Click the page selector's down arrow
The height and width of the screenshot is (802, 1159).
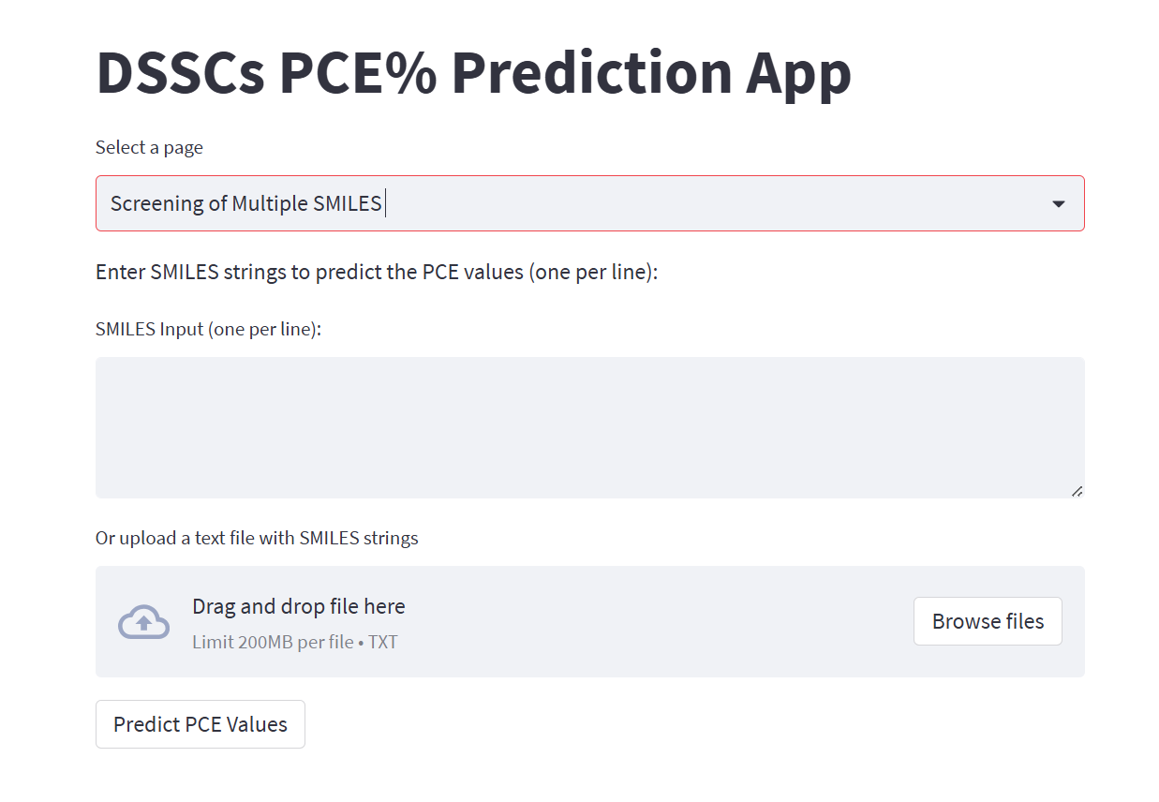(x=1058, y=203)
